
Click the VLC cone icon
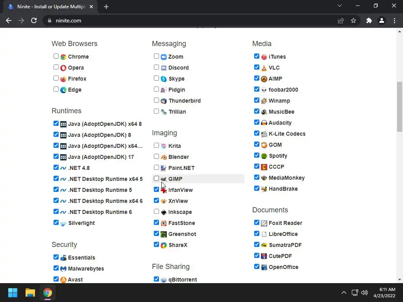264,68
